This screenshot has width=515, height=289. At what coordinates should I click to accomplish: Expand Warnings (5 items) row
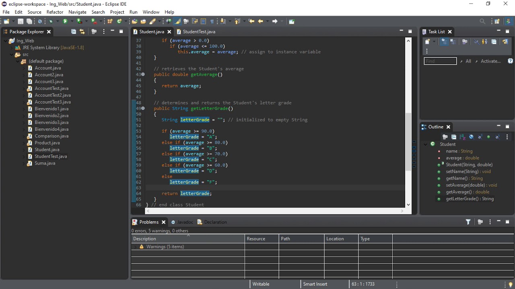coord(135,247)
